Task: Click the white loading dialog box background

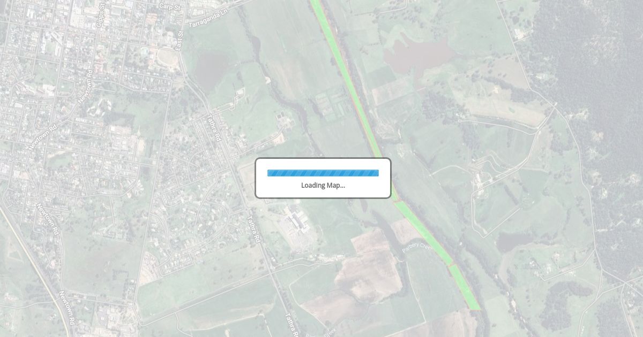Action: tap(323, 178)
